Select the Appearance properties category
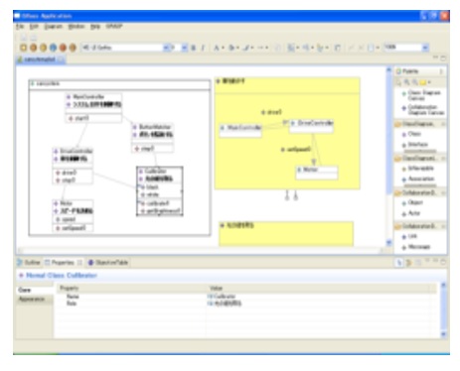The width and height of the screenshot is (460, 371). click(32, 299)
